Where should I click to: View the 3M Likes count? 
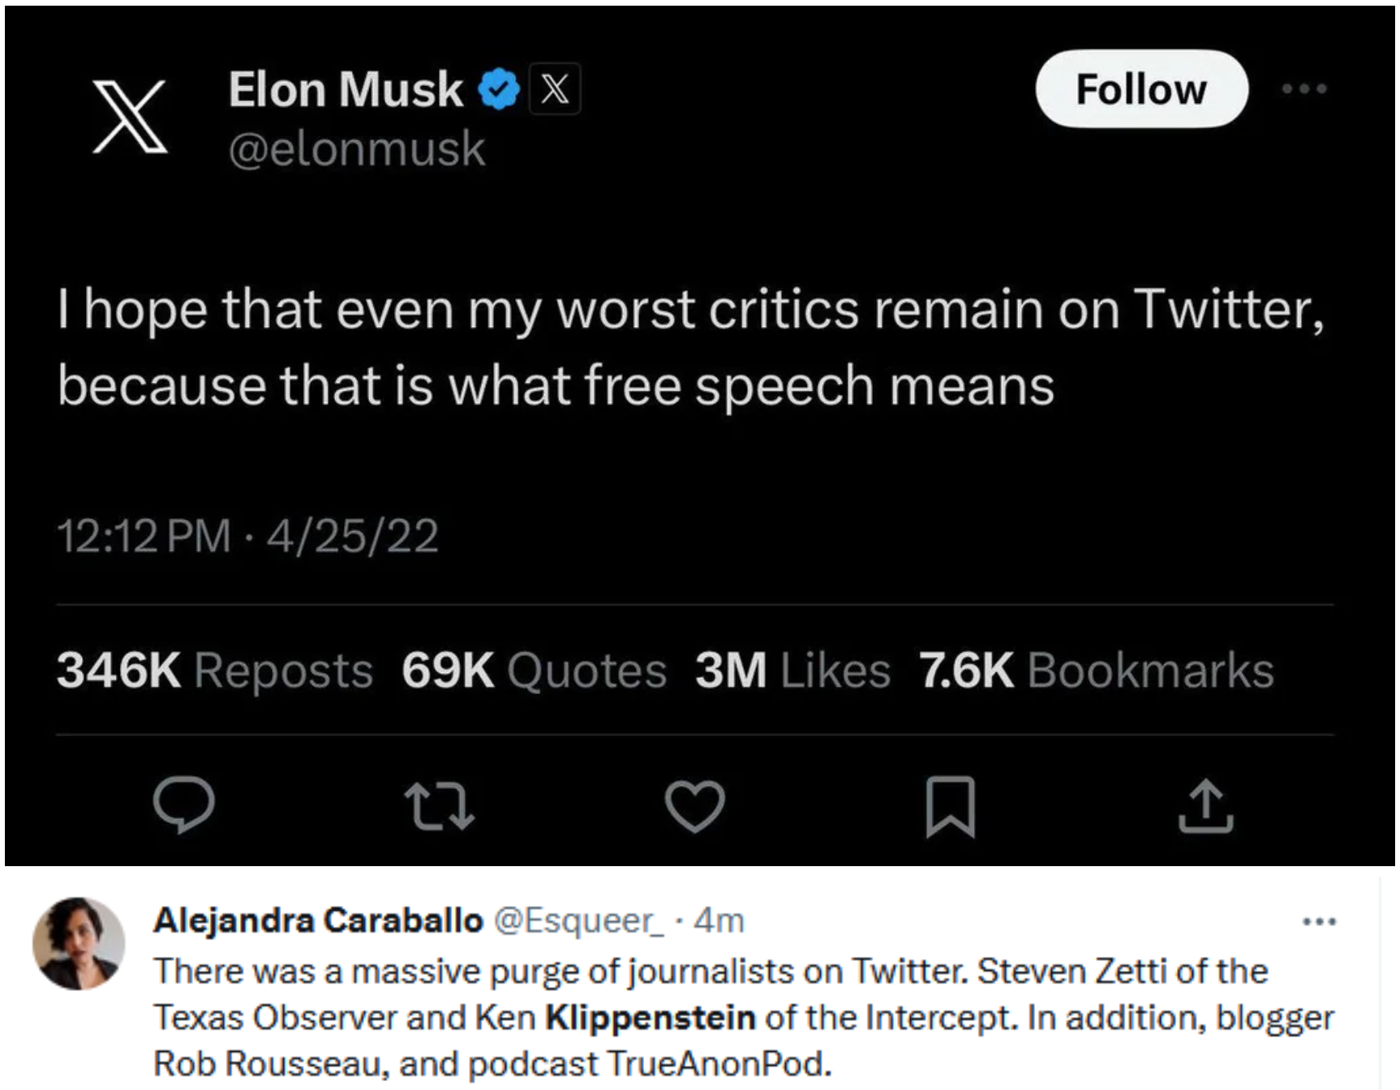pyautogui.click(x=792, y=671)
